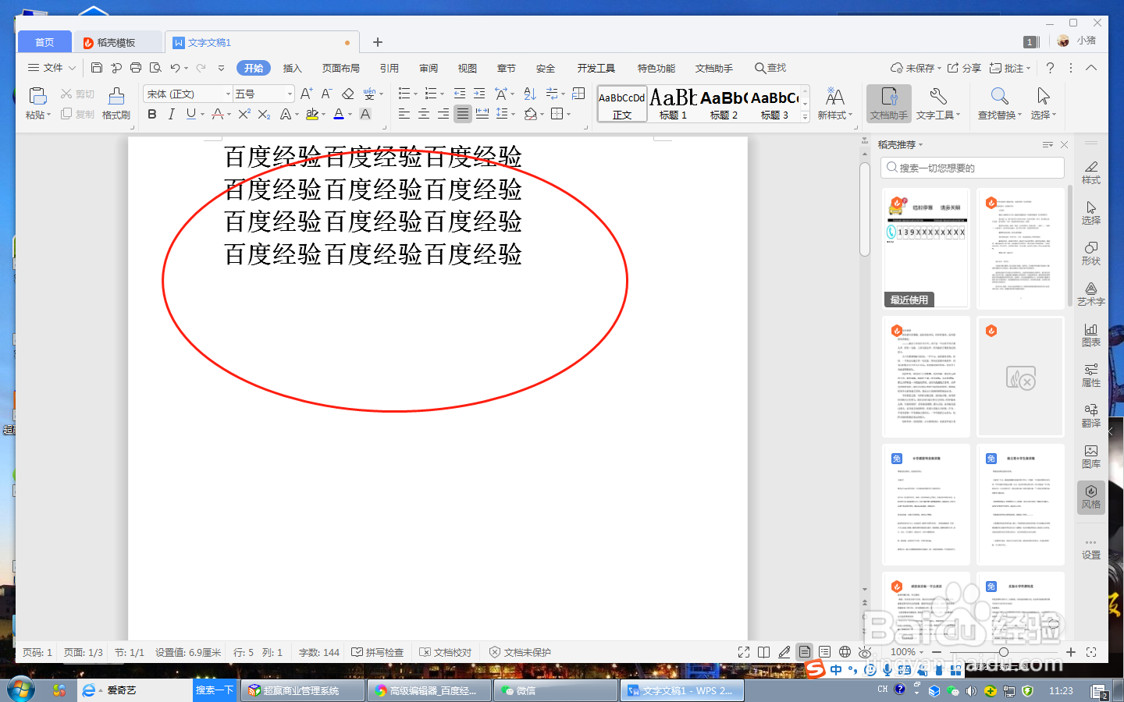This screenshot has height=702, width=1124.
Task: Expand the styles gallery list
Action: tap(805, 116)
